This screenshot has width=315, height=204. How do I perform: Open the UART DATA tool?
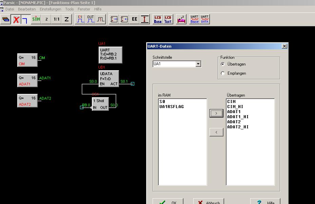205,19
